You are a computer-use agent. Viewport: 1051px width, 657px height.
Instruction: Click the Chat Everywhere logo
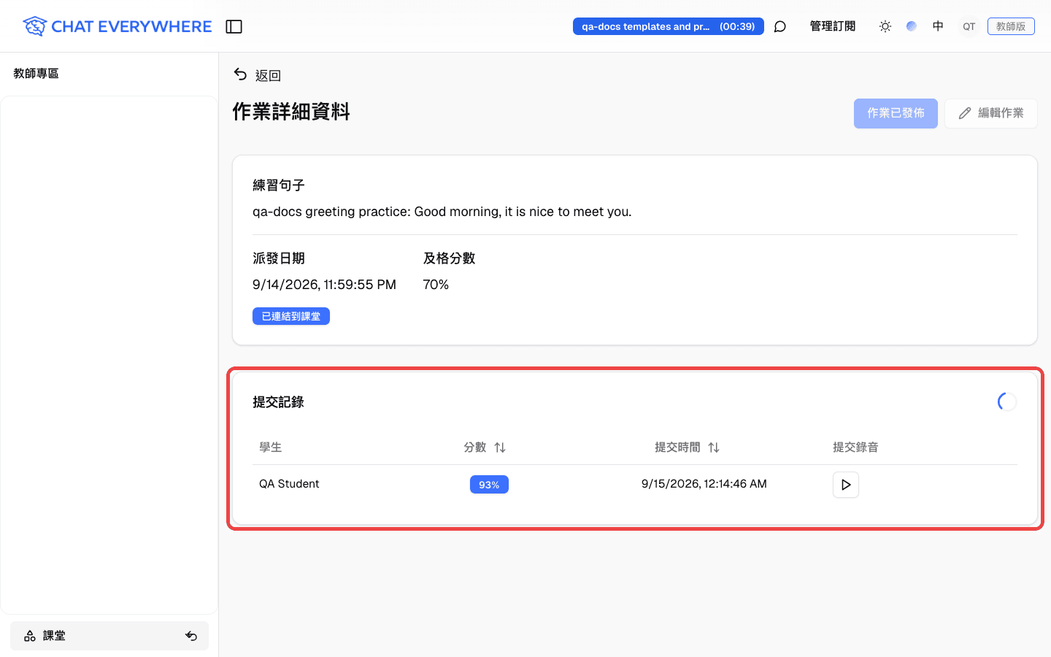coord(117,26)
